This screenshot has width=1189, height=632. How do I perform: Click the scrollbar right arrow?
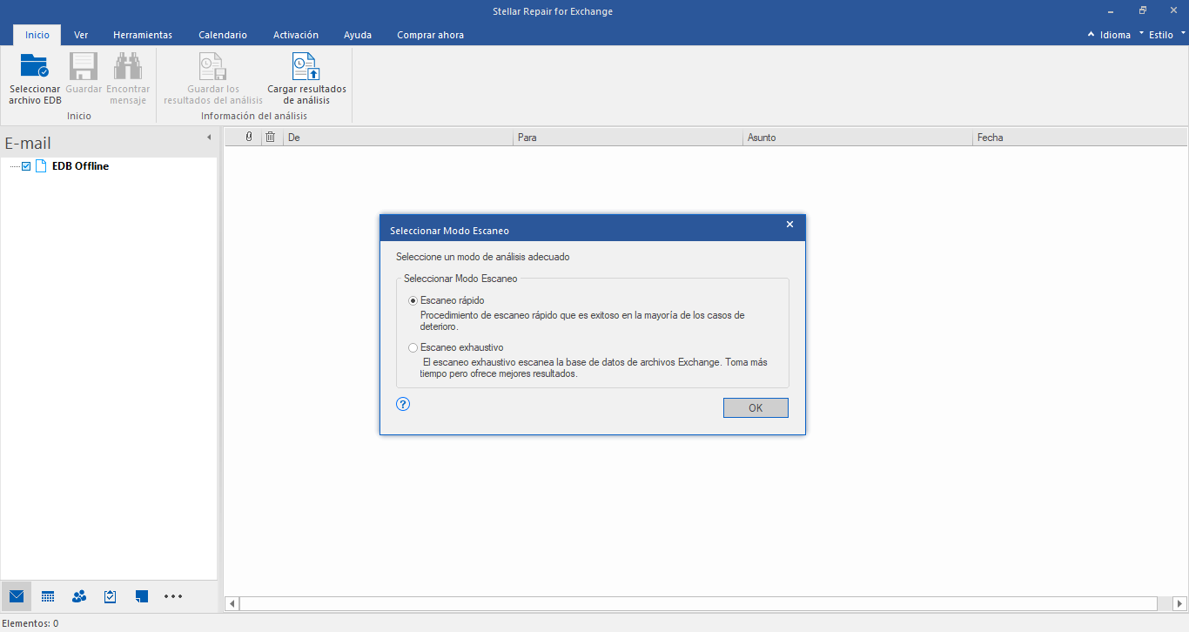tap(1179, 603)
